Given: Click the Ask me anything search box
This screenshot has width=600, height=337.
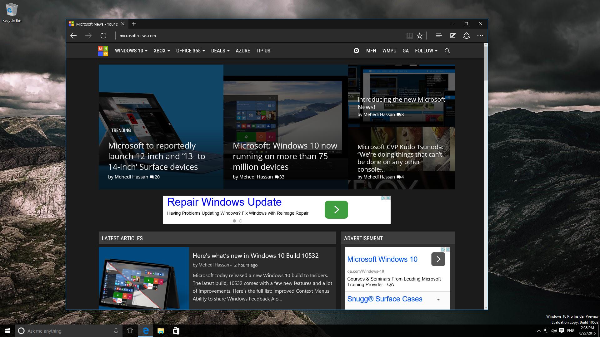Looking at the screenshot, I should (x=69, y=331).
